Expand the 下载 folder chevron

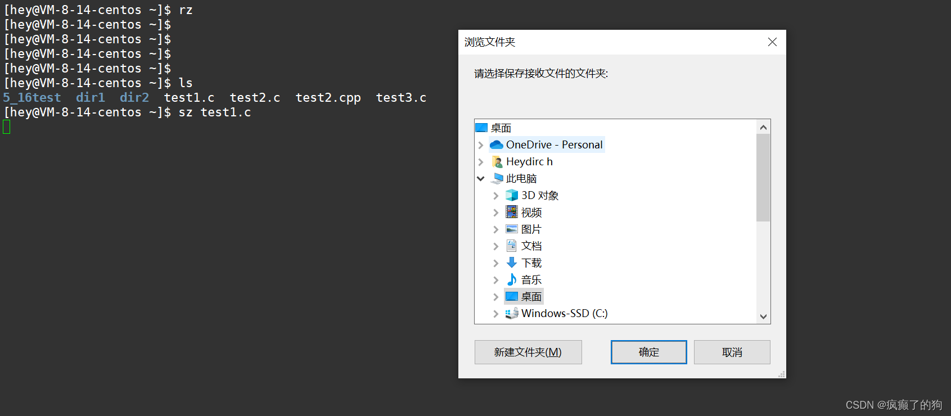(x=496, y=263)
